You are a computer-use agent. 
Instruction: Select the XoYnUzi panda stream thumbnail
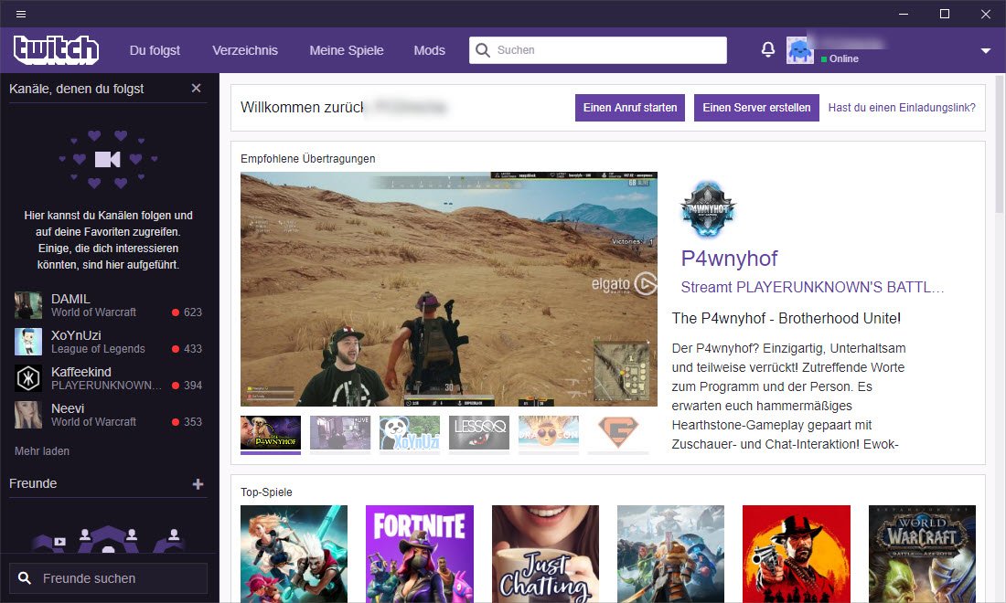pyautogui.click(x=410, y=432)
